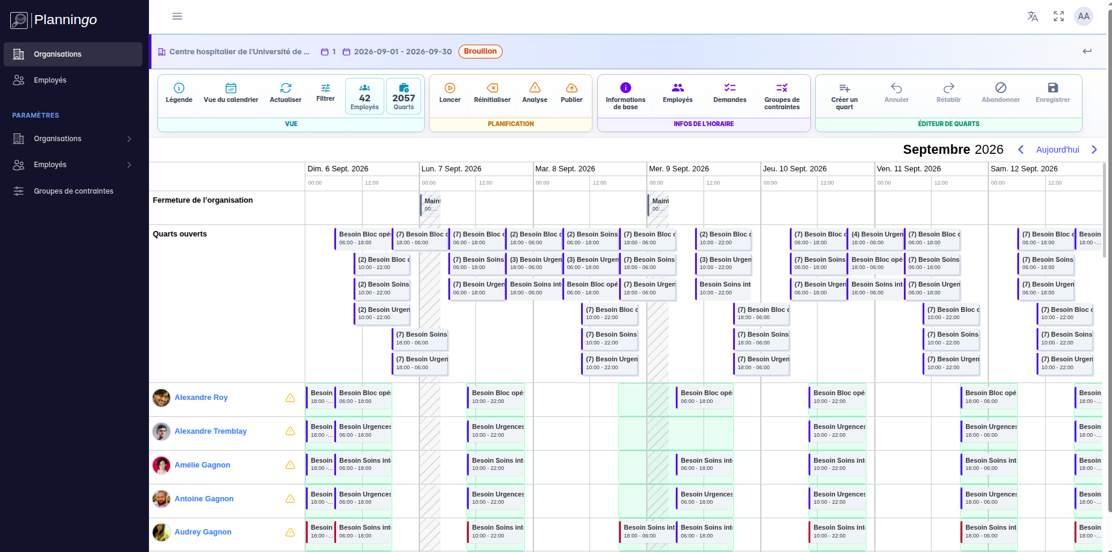The image size is (1112, 552).
Task: Click warning icon for Alexandre Roy
Action: coord(290,398)
